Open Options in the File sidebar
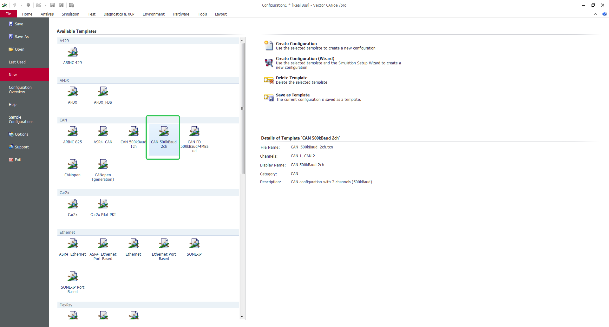609x327 pixels. pyautogui.click(x=24, y=134)
